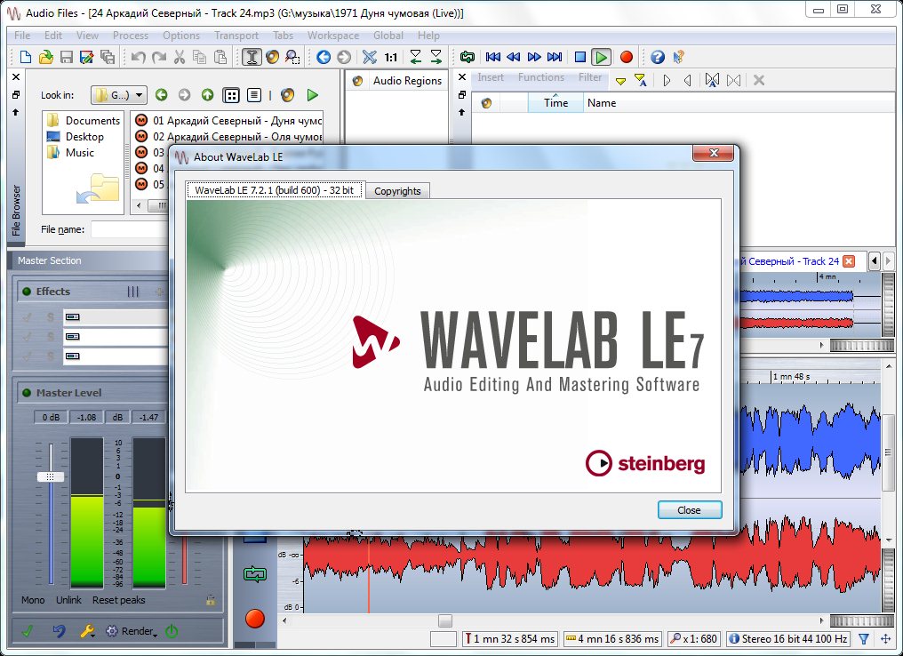The image size is (903, 656).
Task: Open the Render dropdown in Master Section
Action: (x=132, y=631)
